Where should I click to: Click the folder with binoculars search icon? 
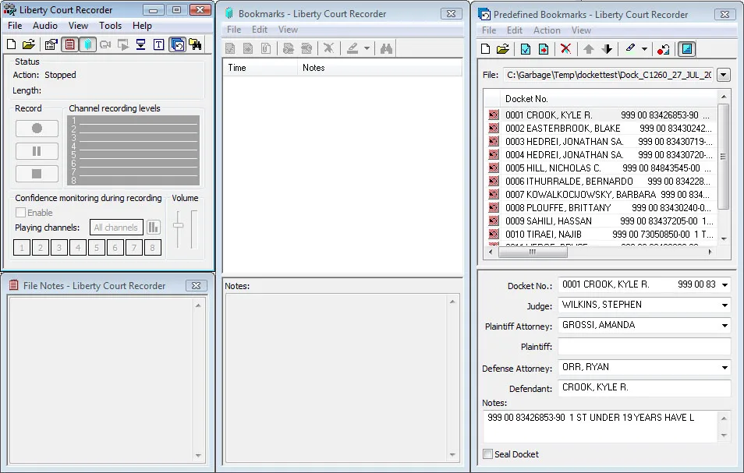195,44
